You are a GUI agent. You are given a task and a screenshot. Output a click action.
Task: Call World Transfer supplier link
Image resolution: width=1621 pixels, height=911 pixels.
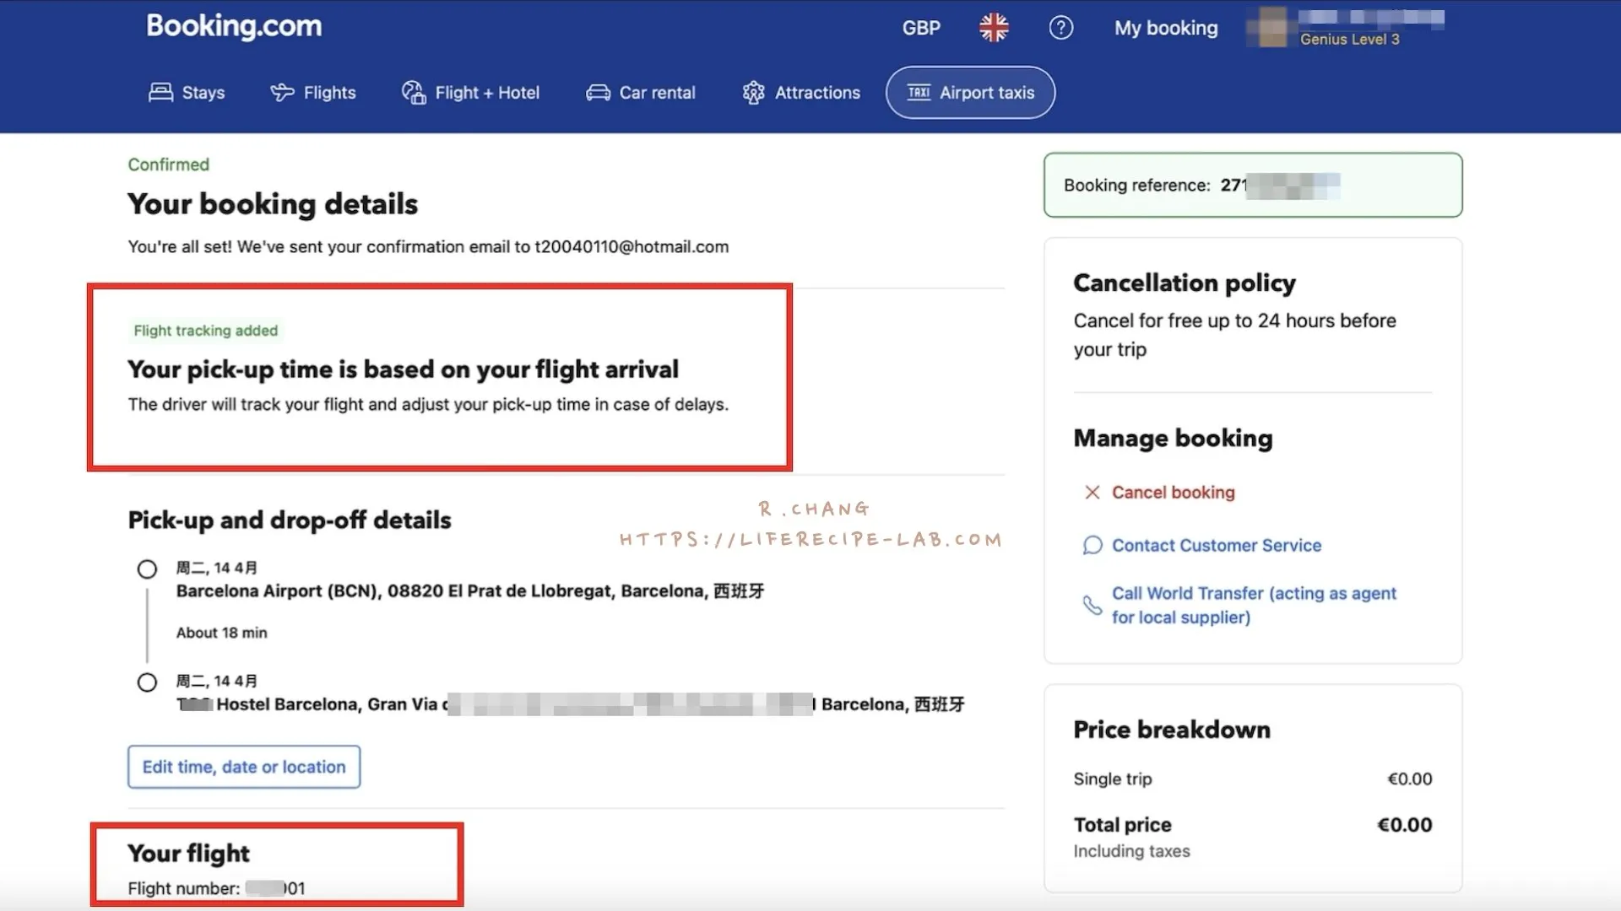1254,606
